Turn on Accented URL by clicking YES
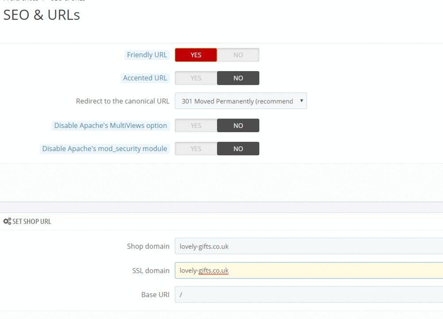The height and width of the screenshot is (319, 443). point(196,78)
